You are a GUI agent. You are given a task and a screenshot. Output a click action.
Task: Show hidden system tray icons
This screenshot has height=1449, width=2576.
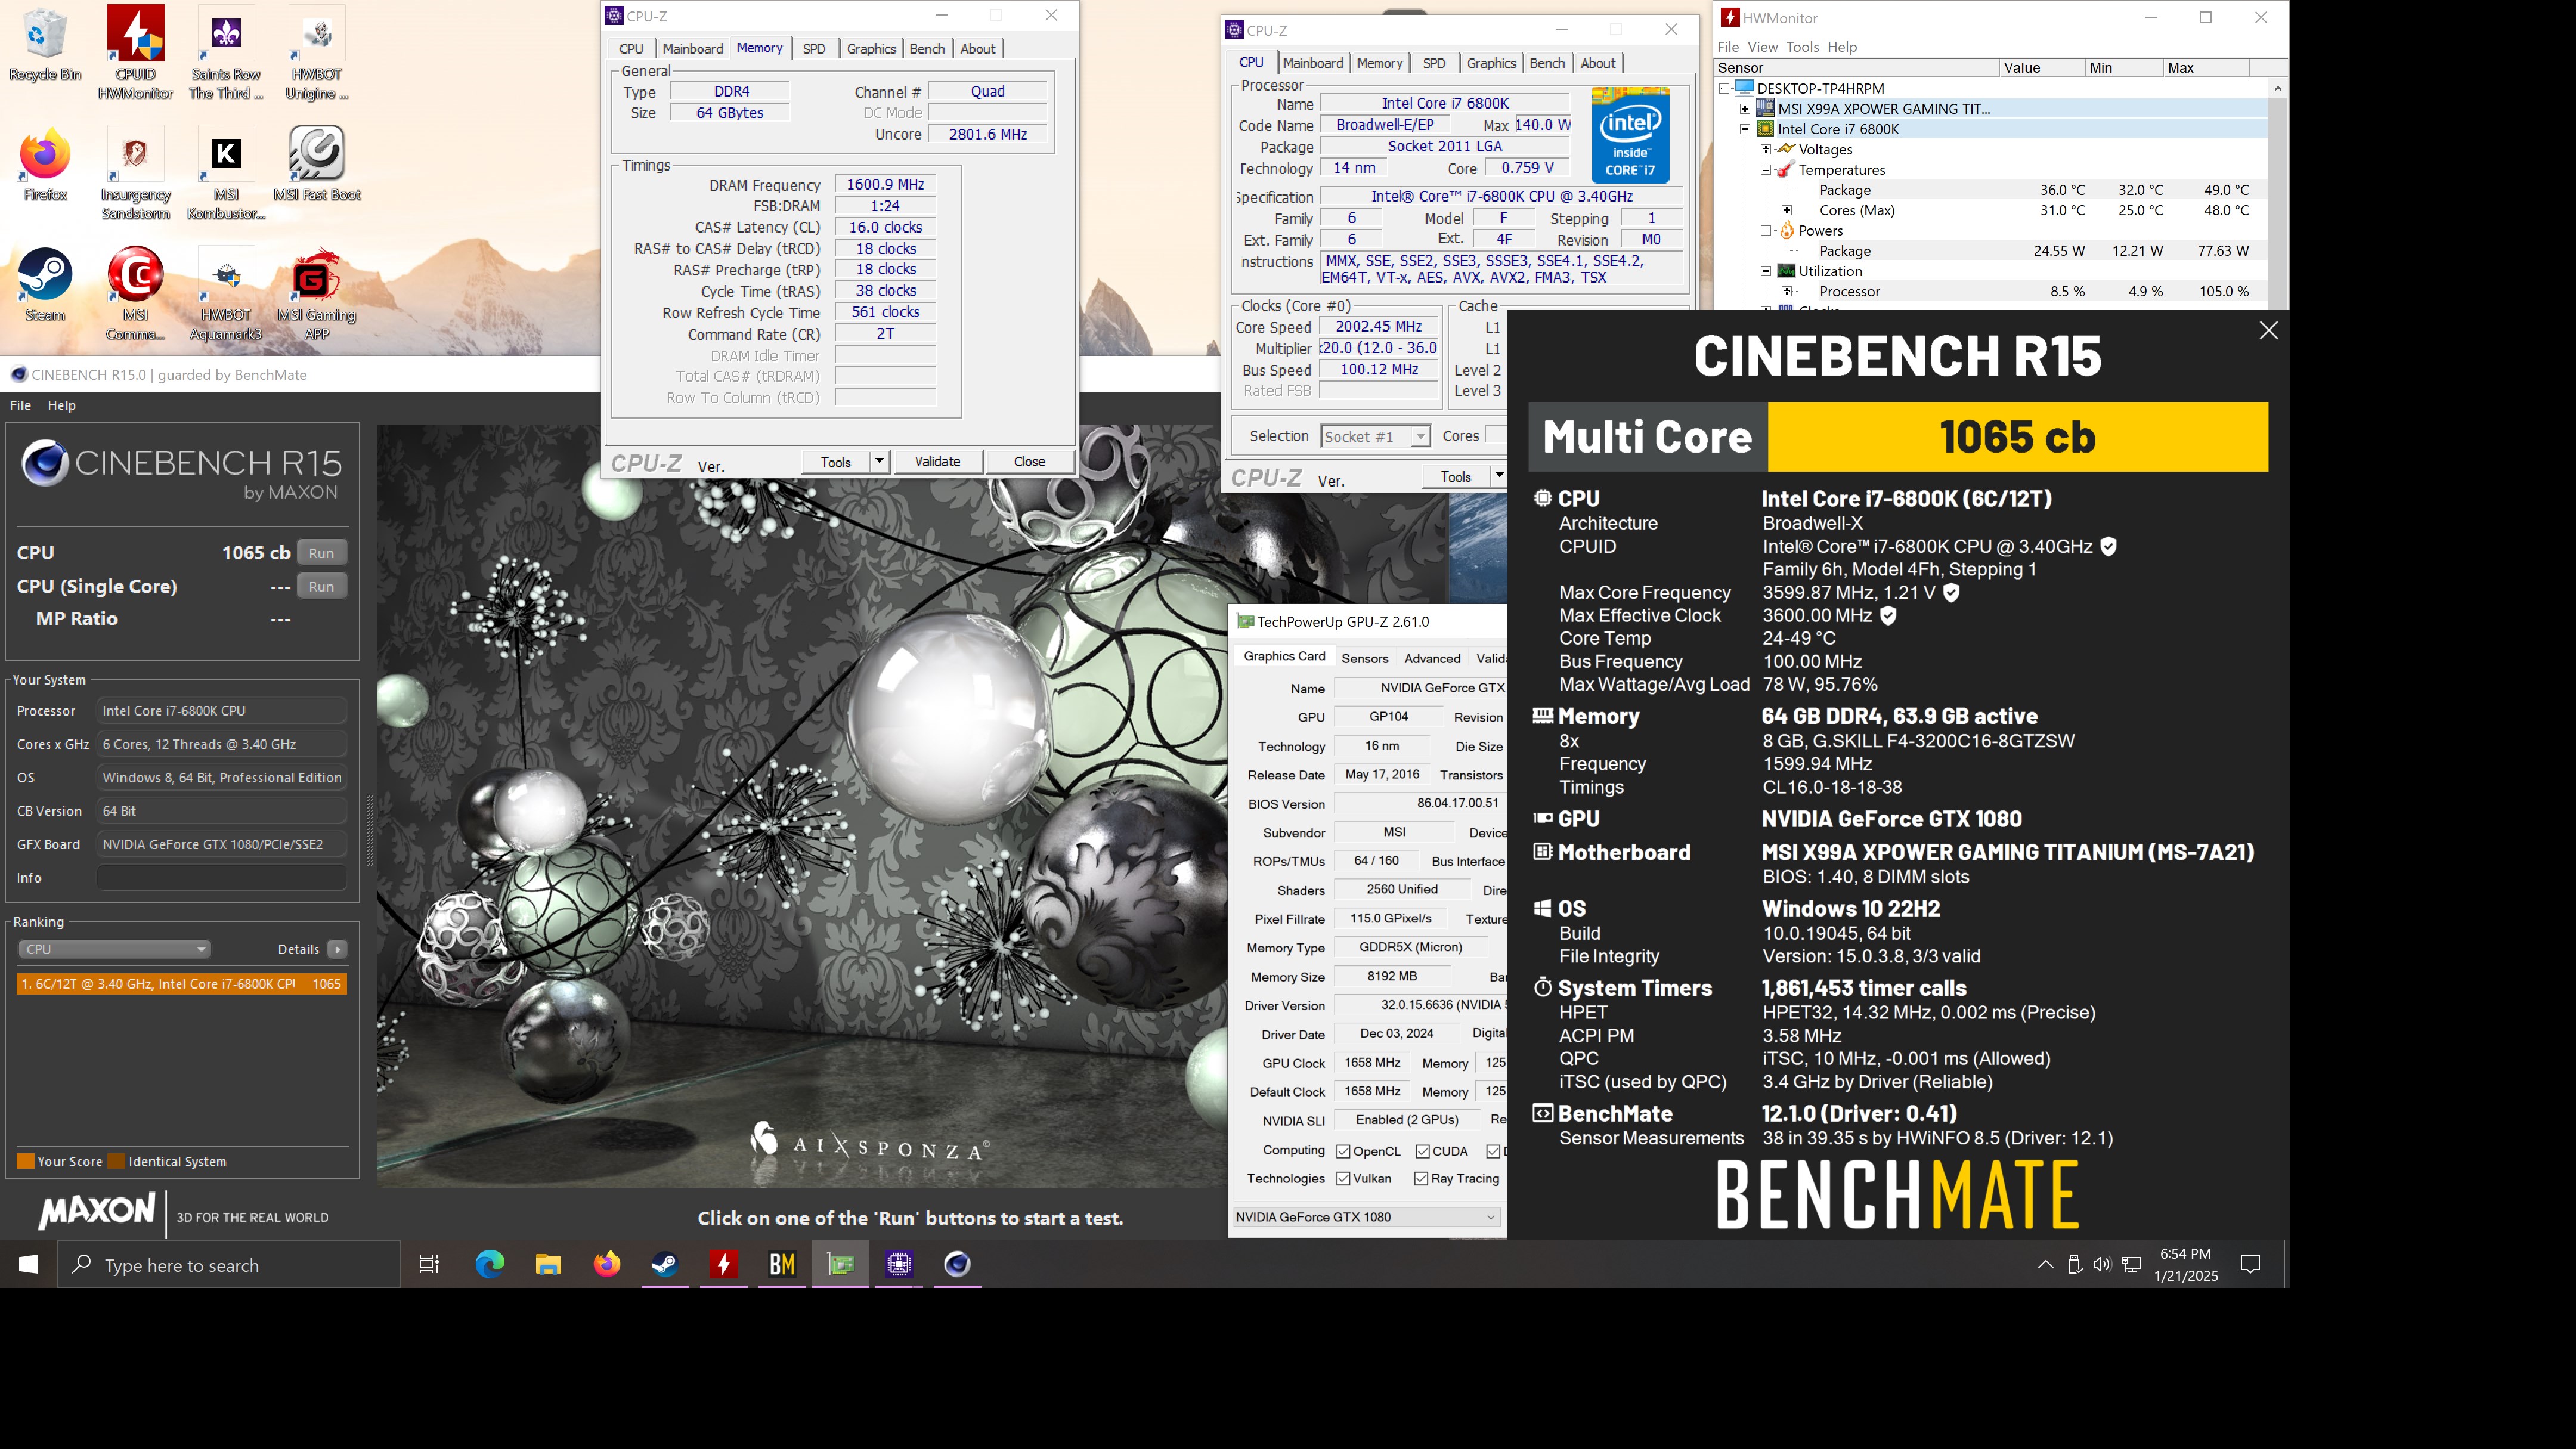tap(2045, 1264)
